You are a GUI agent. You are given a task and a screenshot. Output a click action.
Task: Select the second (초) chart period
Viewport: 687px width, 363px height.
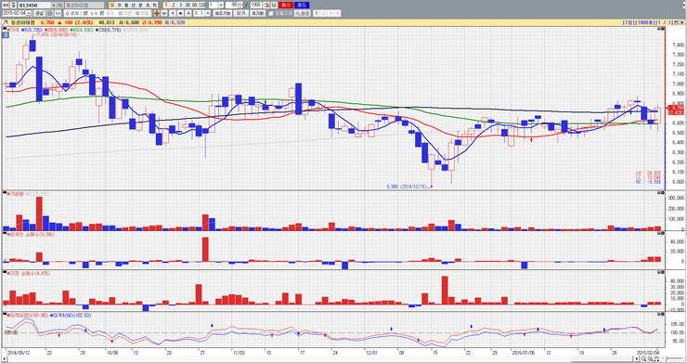point(148,5)
